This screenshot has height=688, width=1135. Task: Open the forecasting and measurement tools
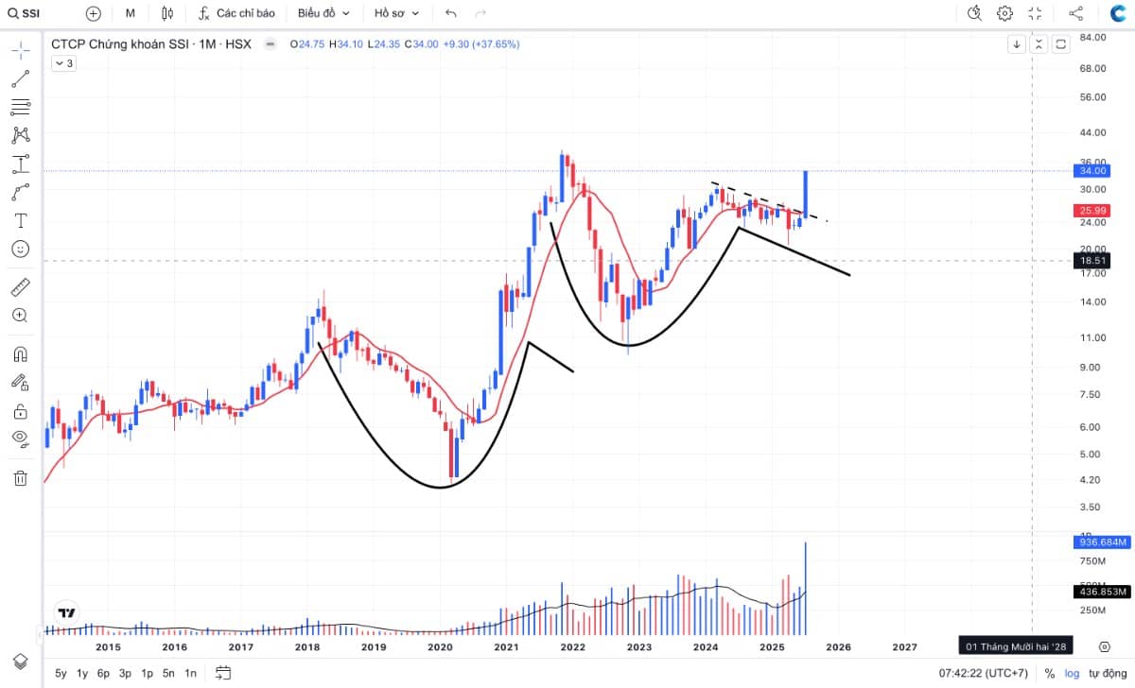click(20, 163)
